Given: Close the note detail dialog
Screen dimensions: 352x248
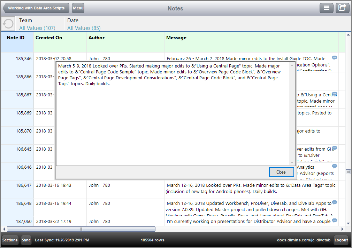Looking at the screenshot, I should click(x=281, y=172).
